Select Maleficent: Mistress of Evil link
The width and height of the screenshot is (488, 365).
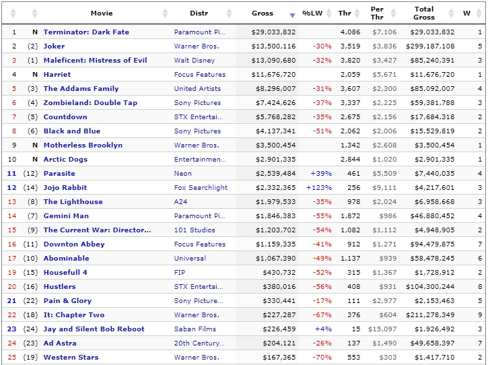point(95,60)
